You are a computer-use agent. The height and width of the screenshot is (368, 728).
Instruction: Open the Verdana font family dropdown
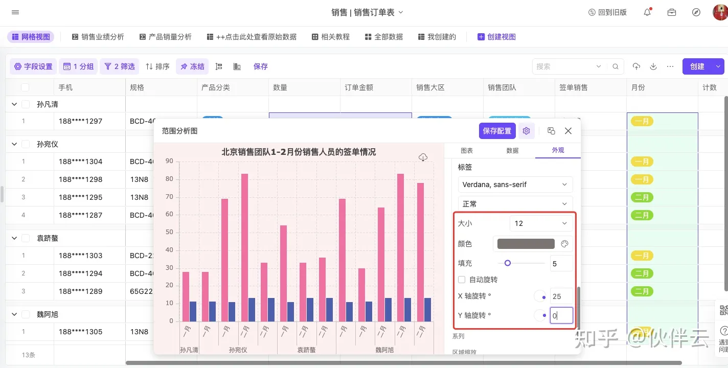pos(515,185)
